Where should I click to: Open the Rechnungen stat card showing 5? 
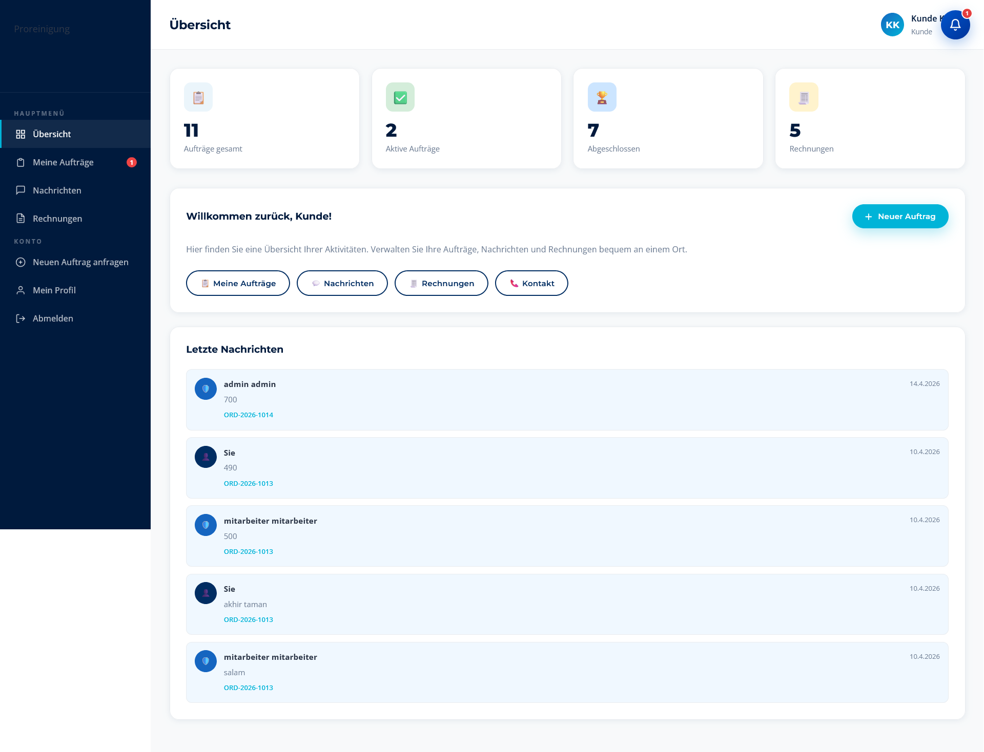(870, 118)
